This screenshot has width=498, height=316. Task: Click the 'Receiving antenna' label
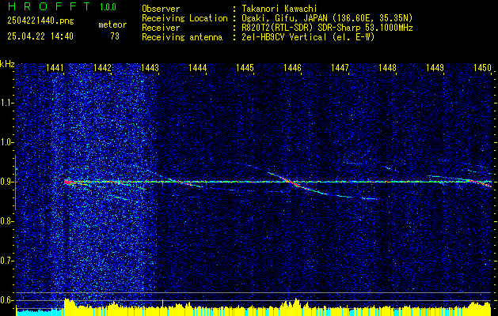182,37
